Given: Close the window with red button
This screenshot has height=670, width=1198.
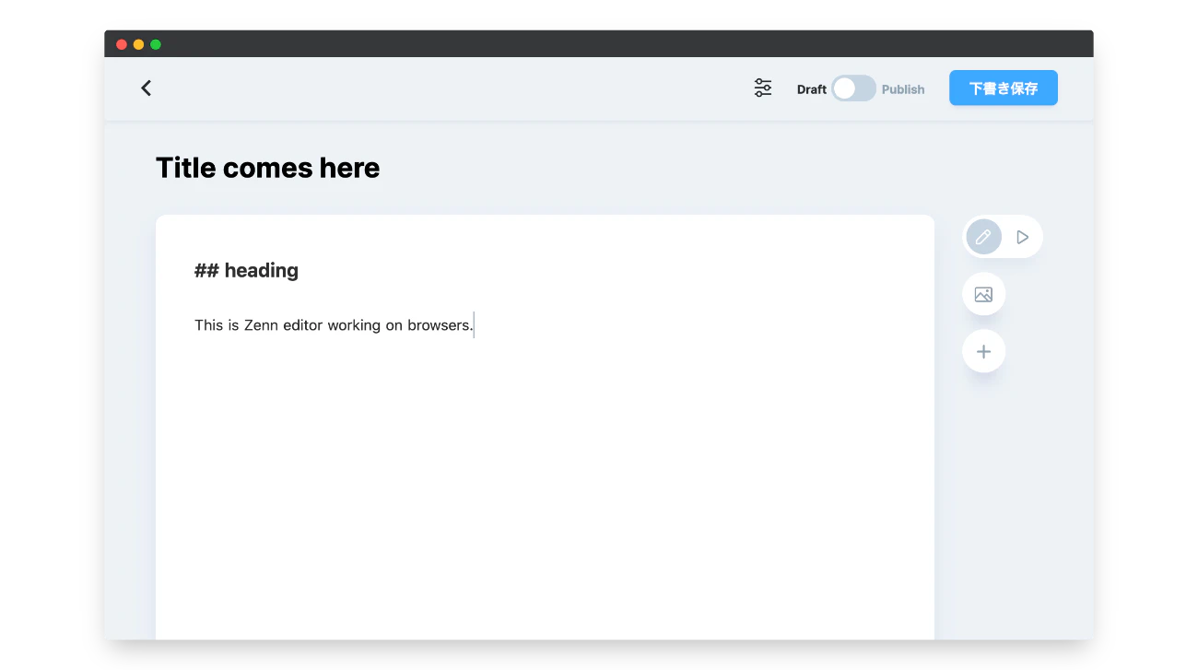Looking at the screenshot, I should pyautogui.click(x=122, y=44).
